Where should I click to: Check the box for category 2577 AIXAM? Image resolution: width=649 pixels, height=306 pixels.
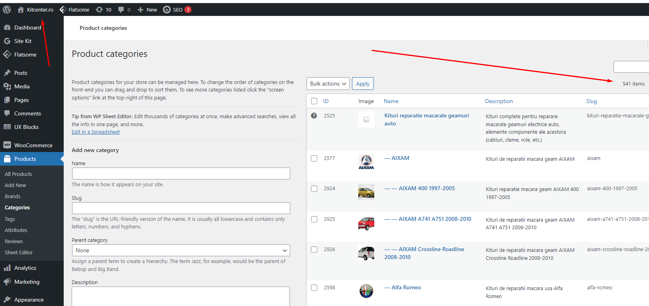tap(314, 158)
